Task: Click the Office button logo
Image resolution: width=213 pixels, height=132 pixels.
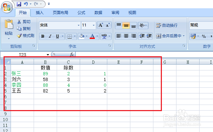Action: pos(7,7)
